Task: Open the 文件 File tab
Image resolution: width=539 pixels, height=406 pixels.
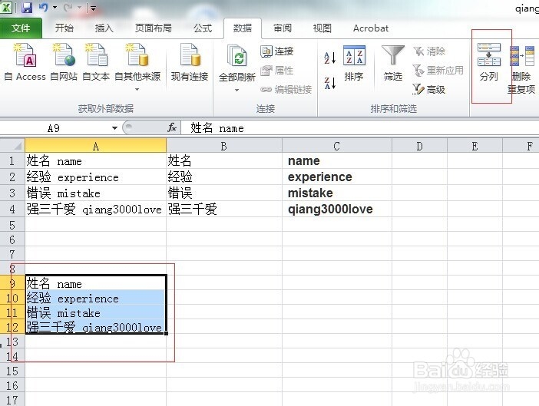Action: tap(21, 28)
